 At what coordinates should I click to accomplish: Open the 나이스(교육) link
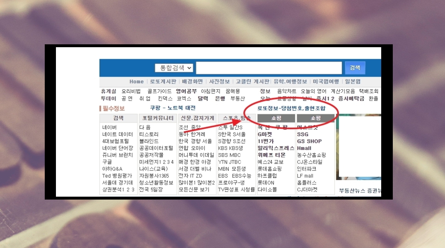click(154, 169)
